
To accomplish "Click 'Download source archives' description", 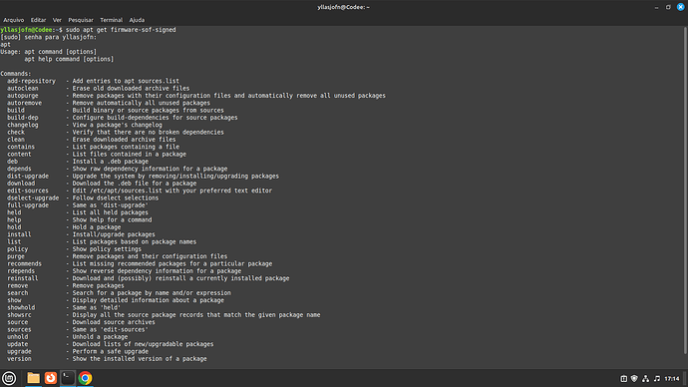I will click(114, 322).
